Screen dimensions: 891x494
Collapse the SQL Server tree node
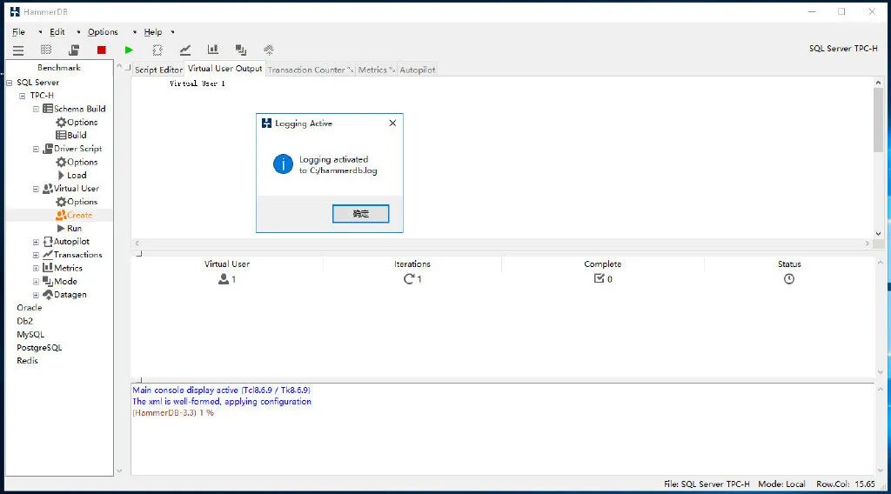9,83
